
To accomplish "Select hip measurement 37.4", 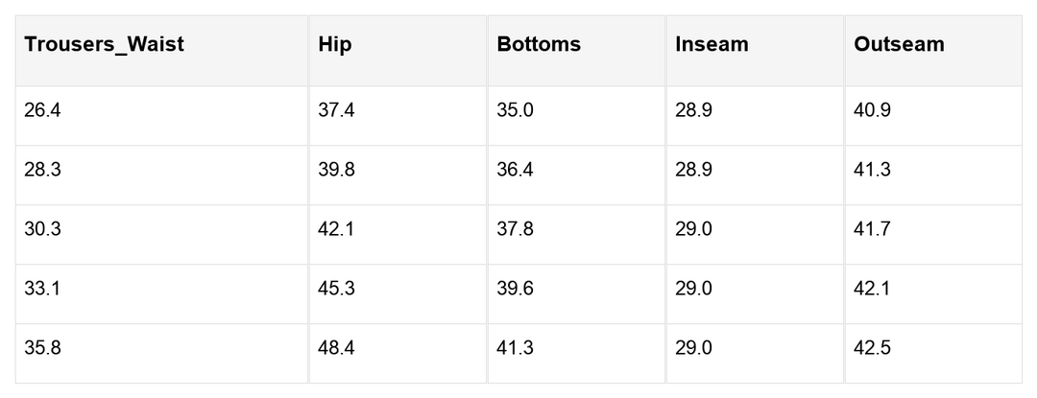I will click(336, 111).
